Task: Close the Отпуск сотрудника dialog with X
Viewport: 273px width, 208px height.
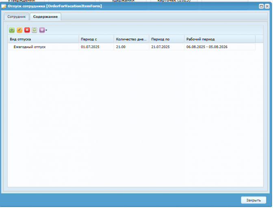Action: click(x=267, y=6)
